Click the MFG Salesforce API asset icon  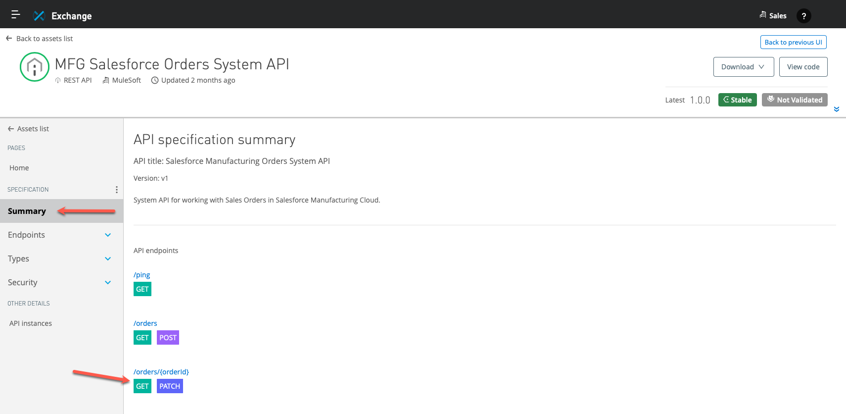[x=35, y=67]
